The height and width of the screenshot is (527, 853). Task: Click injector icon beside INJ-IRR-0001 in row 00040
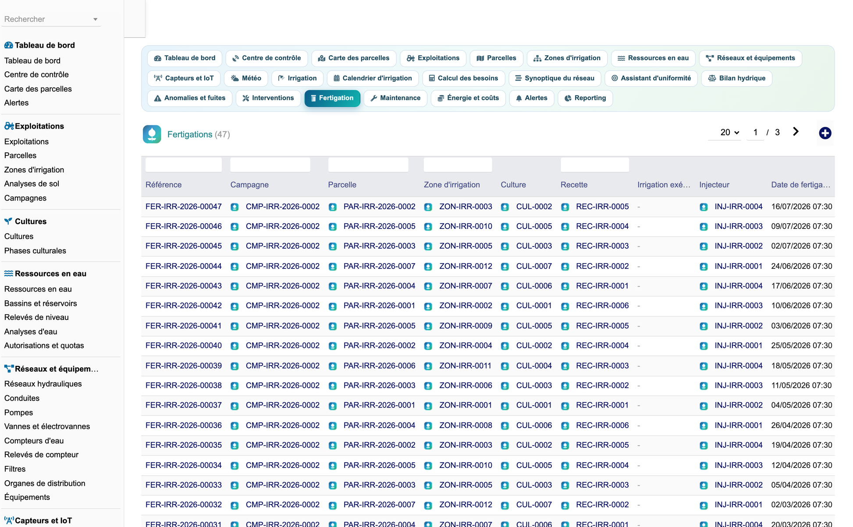[x=704, y=346]
